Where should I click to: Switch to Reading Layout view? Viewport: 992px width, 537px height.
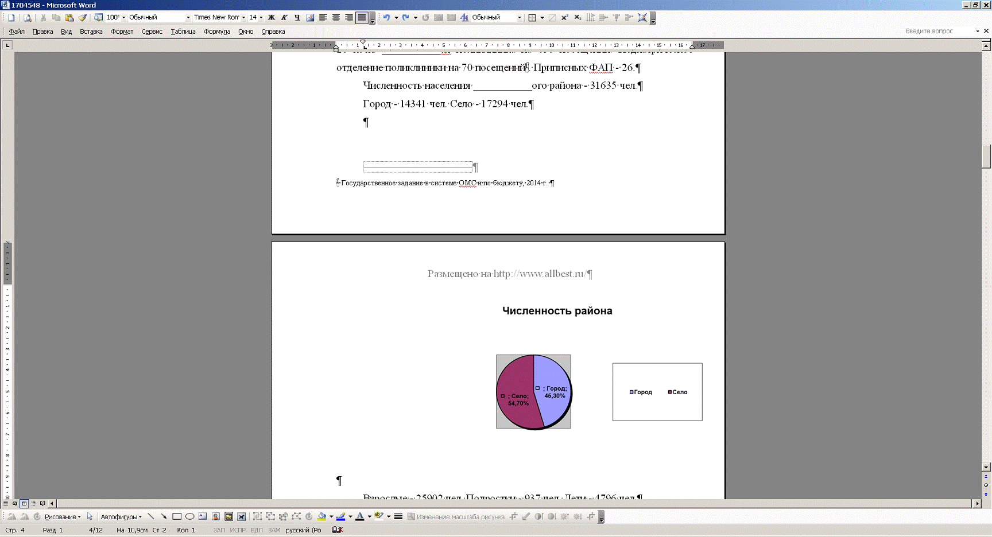(42, 504)
